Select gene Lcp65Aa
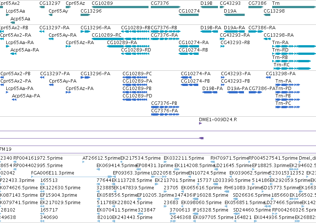 [8, 15]
